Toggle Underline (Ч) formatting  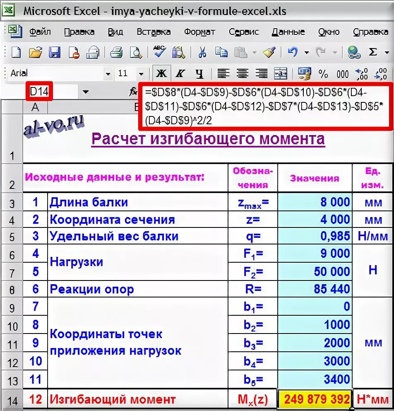pyautogui.click(x=199, y=74)
